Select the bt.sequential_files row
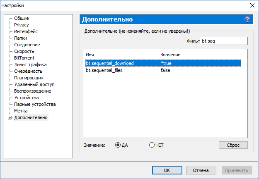The height and width of the screenshot is (179, 259). (110, 70)
